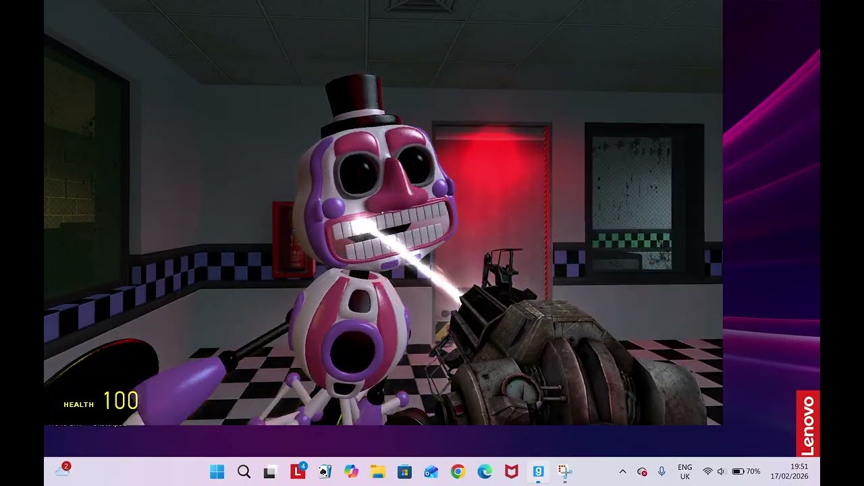Open the speaker volume control
Viewport: 864px width, 486px height.
(721, 472)
